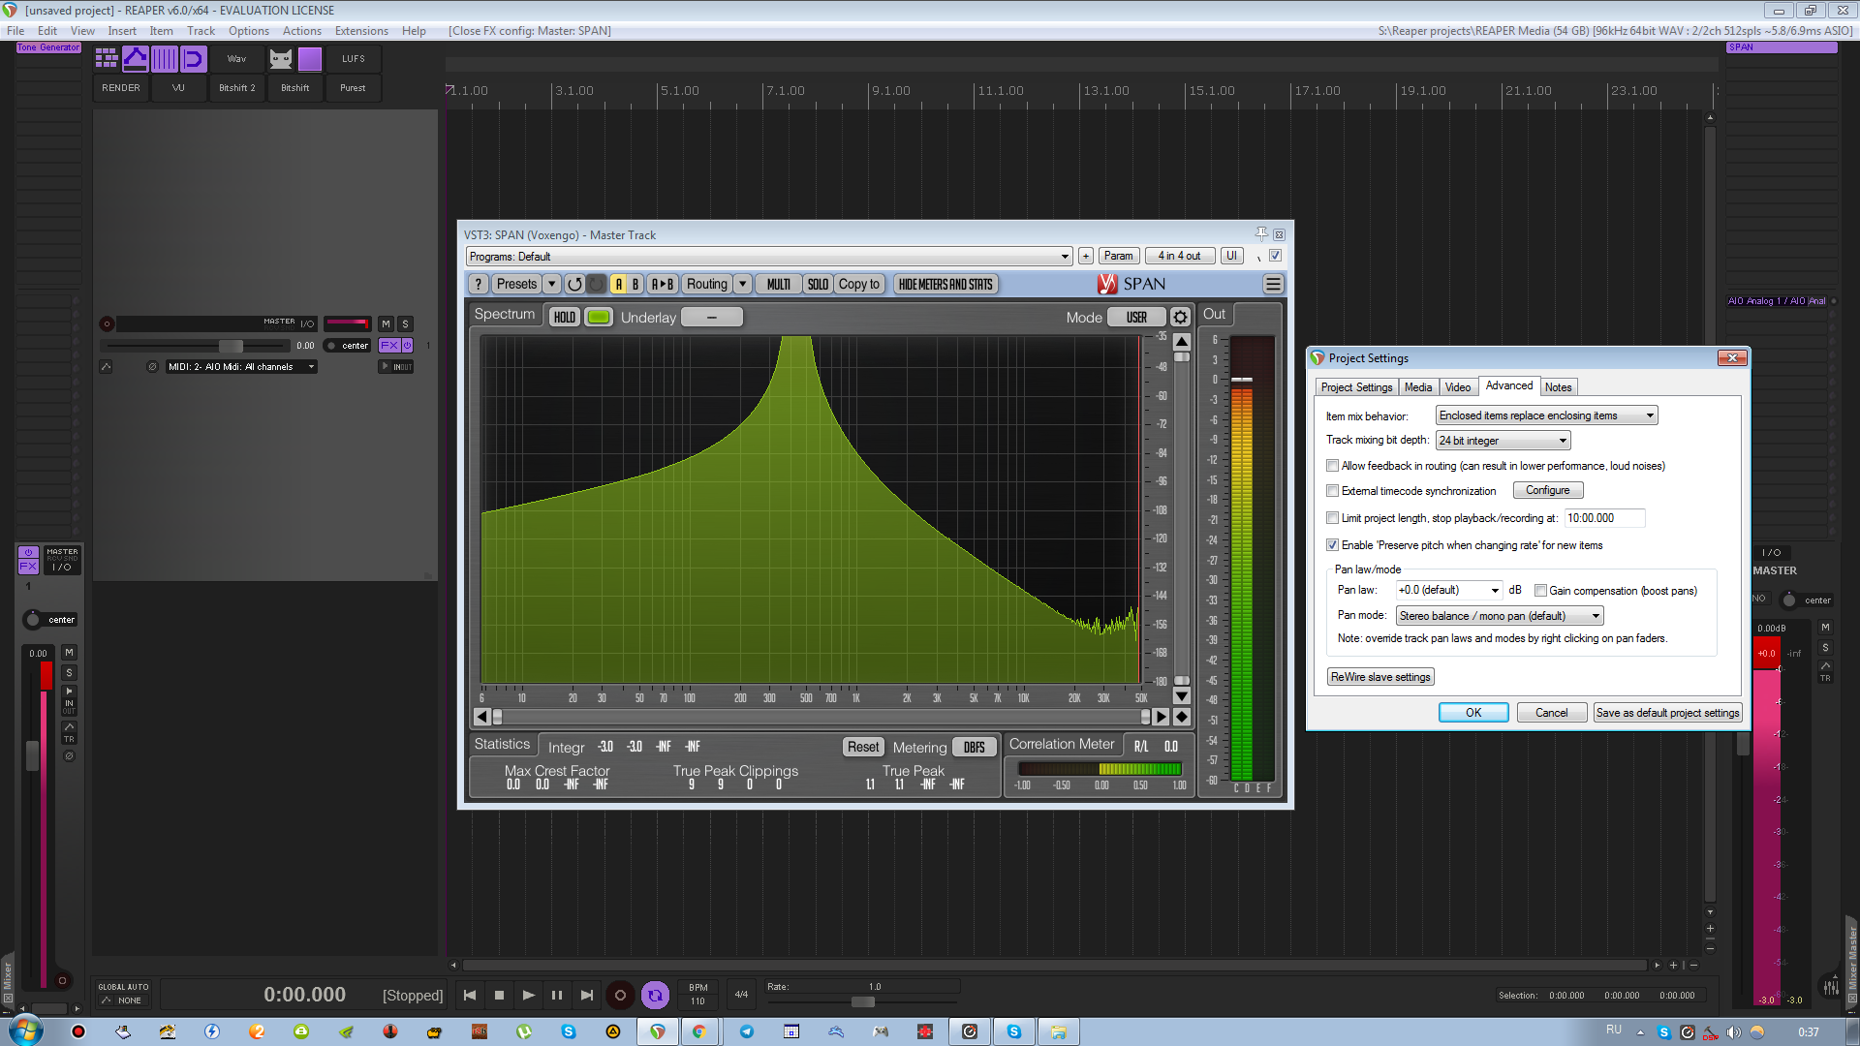The width and height of the screenshot is (1860, 1046).
Task: Open Underlay selector
Action: coord(712,317)
